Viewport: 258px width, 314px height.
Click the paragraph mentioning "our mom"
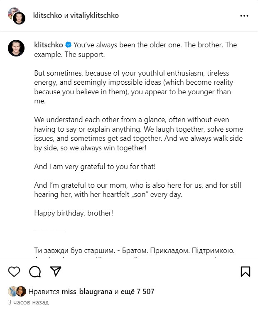point(137,190)
